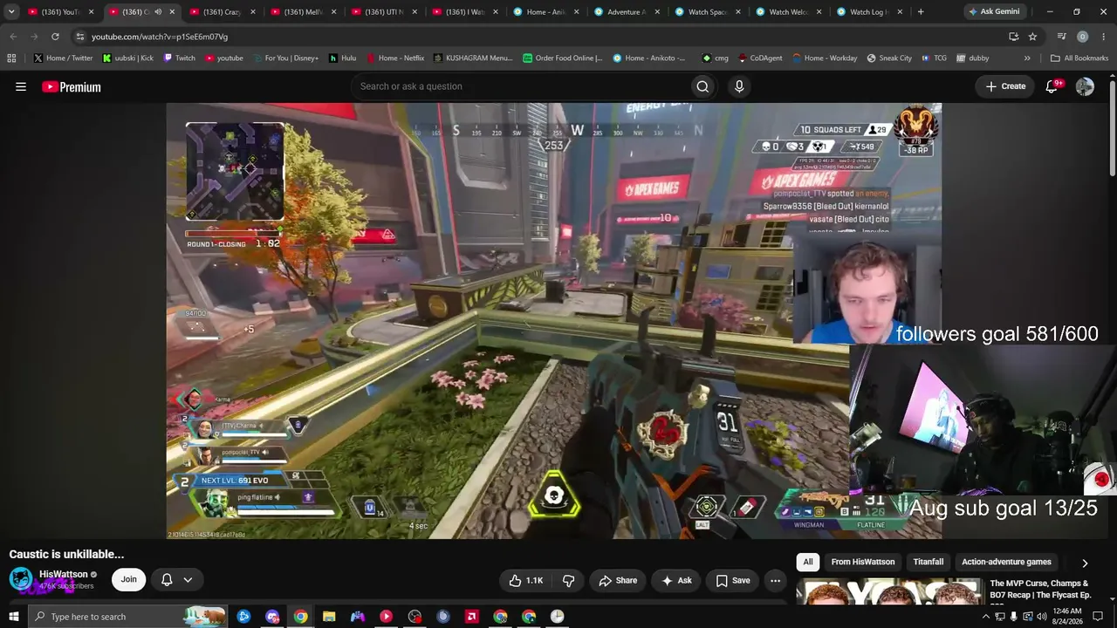Open Chrome profile avatar in toolbar

coord(1082,37)
